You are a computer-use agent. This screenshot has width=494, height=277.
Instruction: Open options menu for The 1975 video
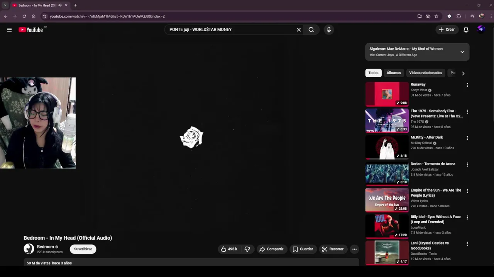point(467,112)
